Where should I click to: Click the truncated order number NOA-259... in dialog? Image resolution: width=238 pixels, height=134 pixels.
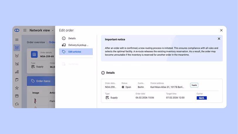point(111,87)
